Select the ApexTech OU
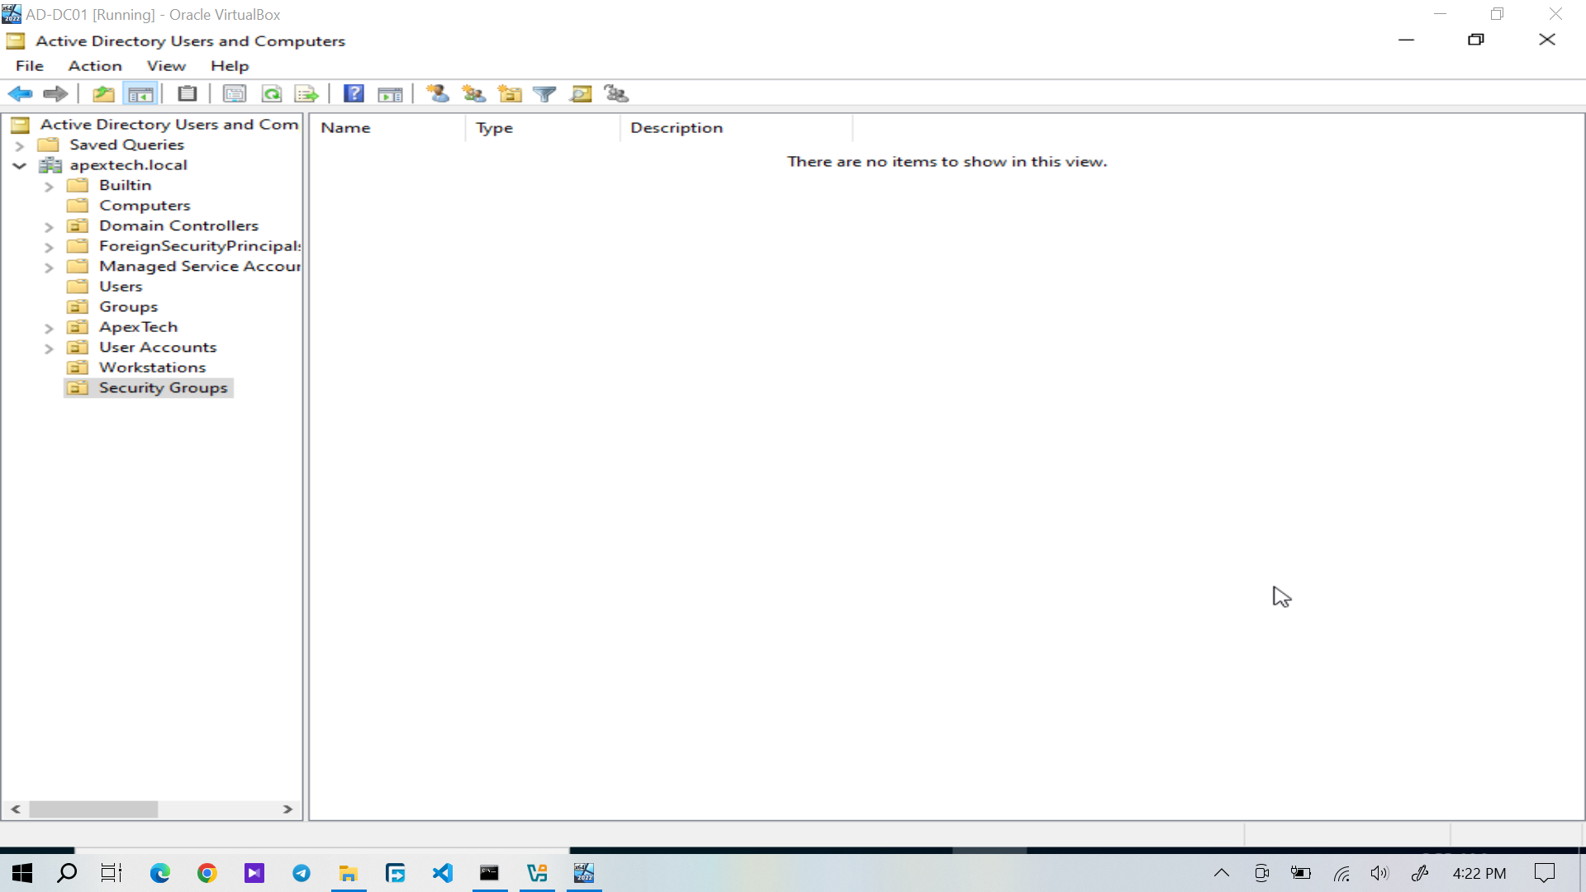This screenshot has height=892, width=1586. pos(138,327)
